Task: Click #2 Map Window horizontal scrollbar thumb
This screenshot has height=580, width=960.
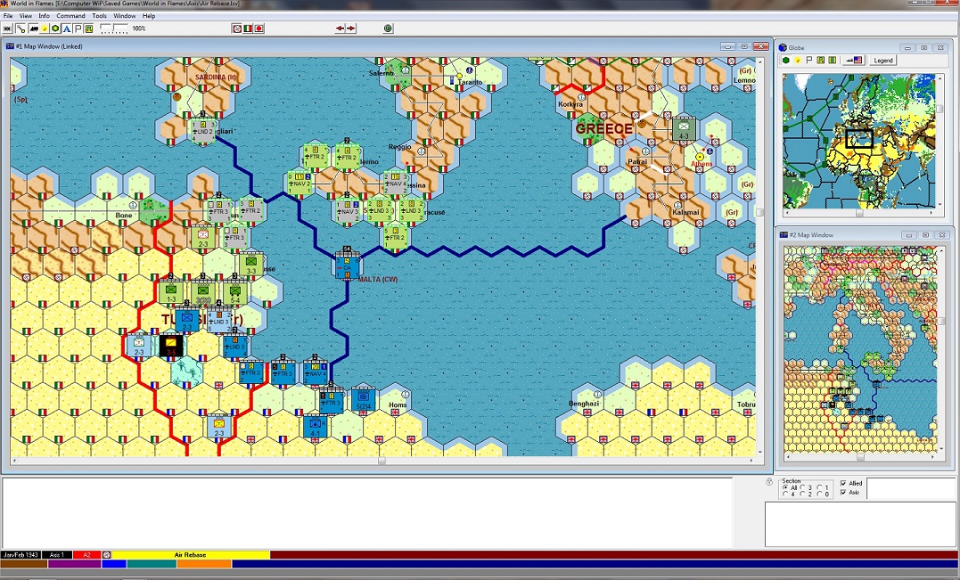Action: 859,457
